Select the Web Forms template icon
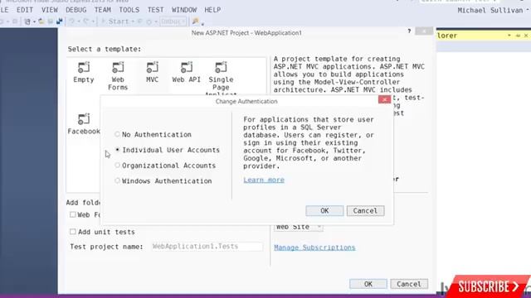The height and width of the screenshot is (298, 531). tap(118, 68)
